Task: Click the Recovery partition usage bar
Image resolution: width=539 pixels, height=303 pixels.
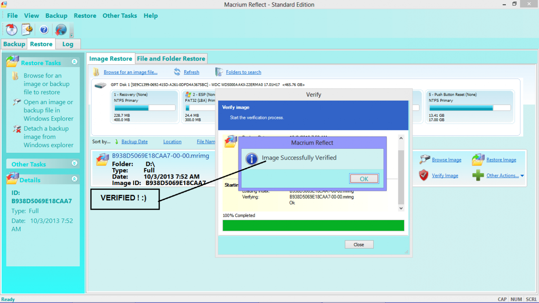Action: [x=145, y=108]
